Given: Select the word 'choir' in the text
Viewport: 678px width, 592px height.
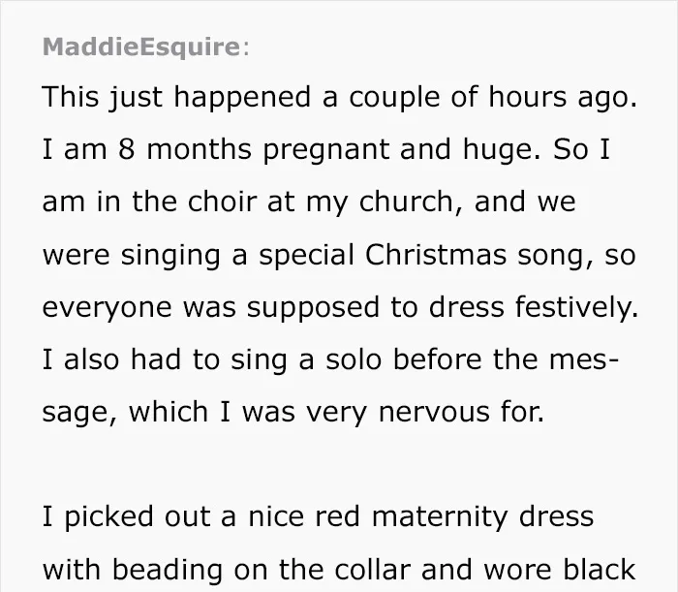Looking at the screenshot, I should pos(222,202).
